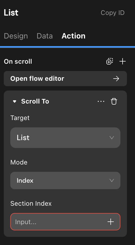The image size is (135, 245).
Task: Click the Copy ID link
Action: coord(113,13)
